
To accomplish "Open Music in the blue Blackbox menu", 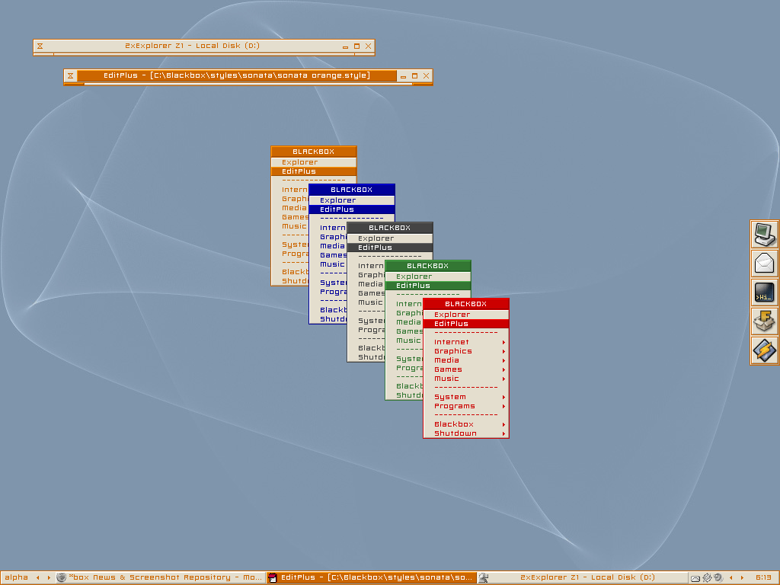I will click(x=328, y=264).
